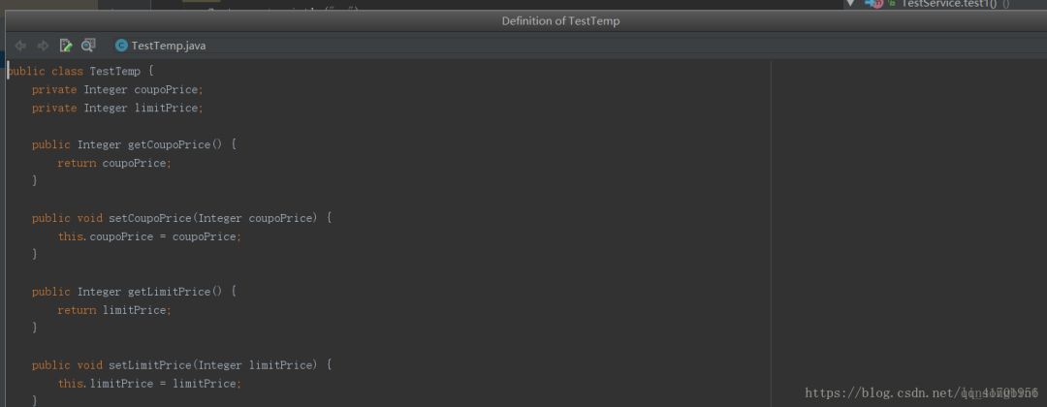Collapse the TestService.test1() tree node
The image size is (1047, 407).
[850, 4]
